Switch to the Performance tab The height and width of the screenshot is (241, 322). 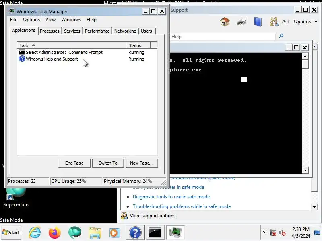pyautogui.click(x=97, y=31)
